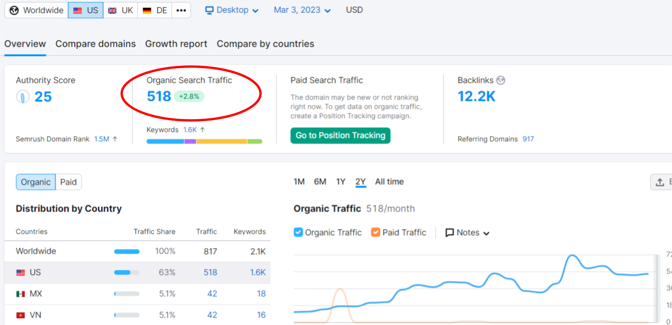Switch to Compare by countries tab

[266, 44]
